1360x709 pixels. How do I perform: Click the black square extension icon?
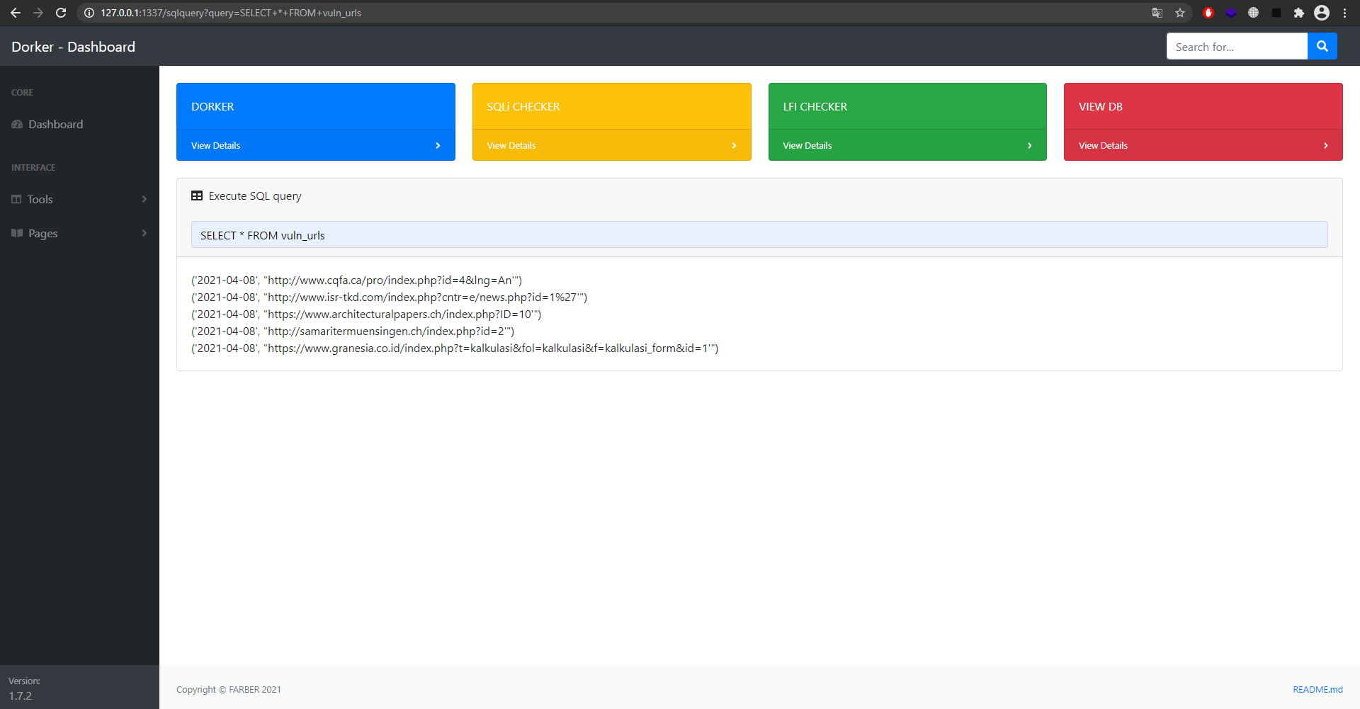[x=1276, y=13]
